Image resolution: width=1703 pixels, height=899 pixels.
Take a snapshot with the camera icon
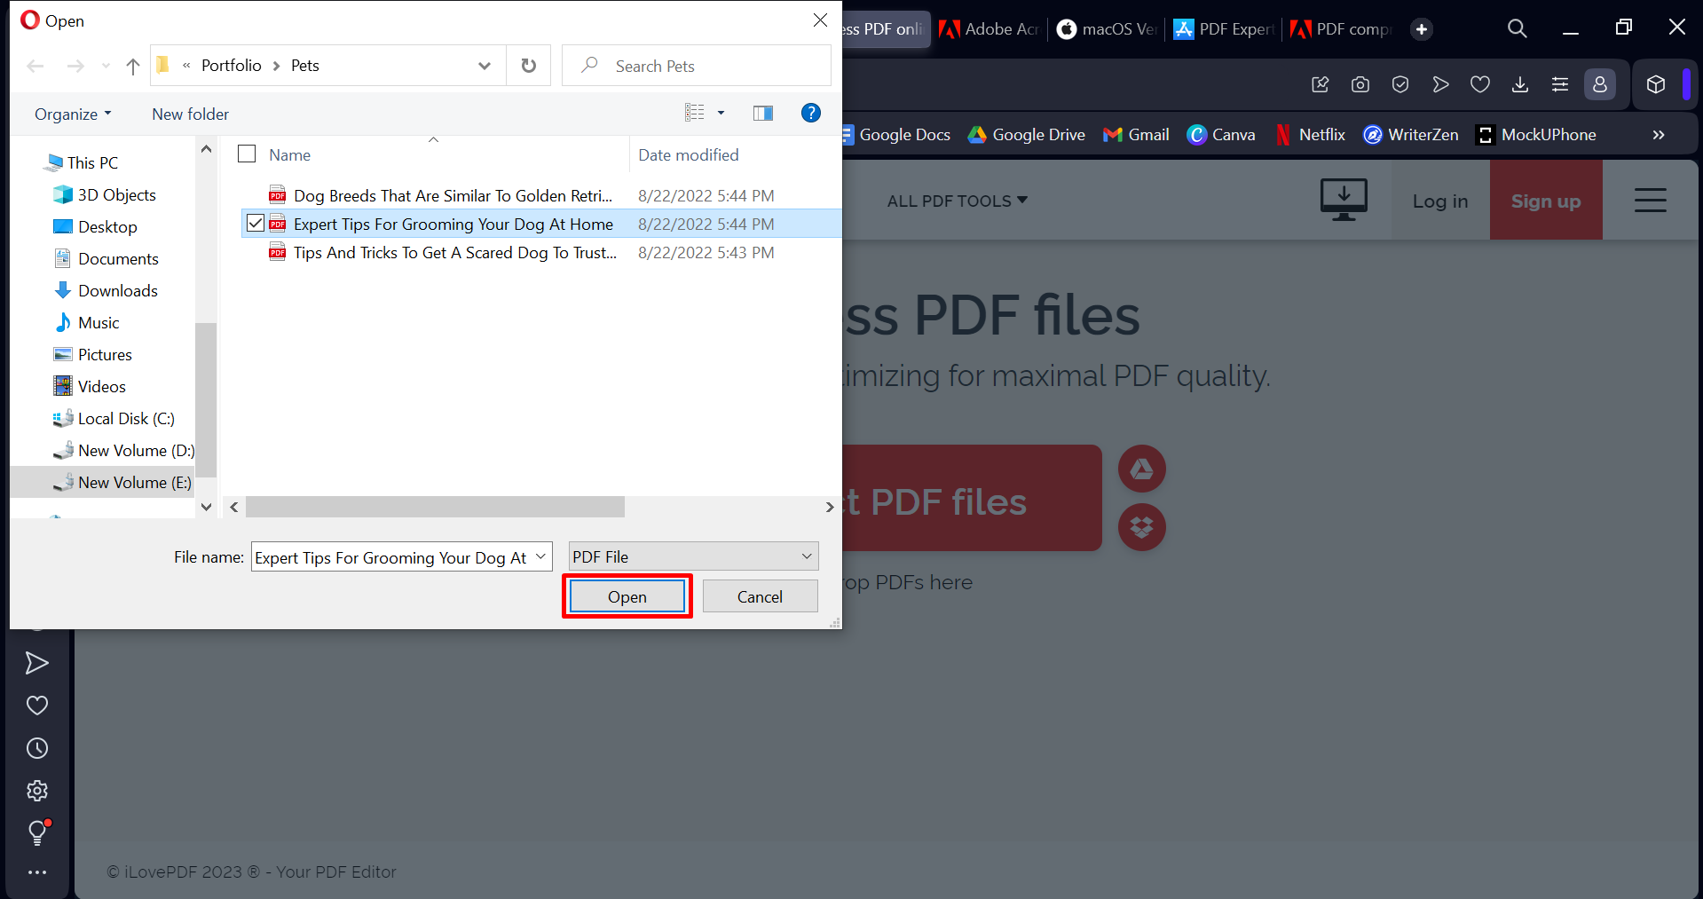coord(1360,84)
